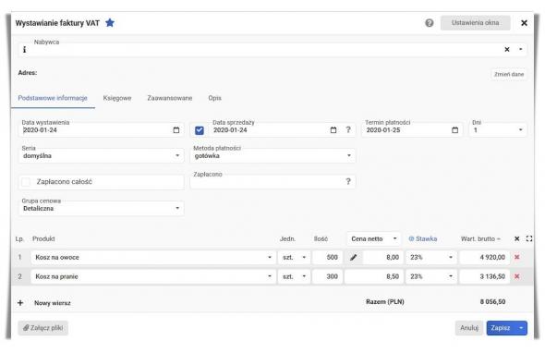Click the Zmień dane button
The width and height of the screenshot is (545, 353).
point(509,74)
